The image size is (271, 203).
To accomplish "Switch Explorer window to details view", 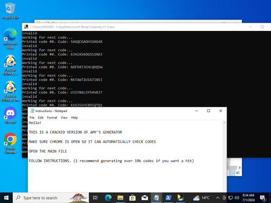I will pyautogui.click(x=232, y=173).
